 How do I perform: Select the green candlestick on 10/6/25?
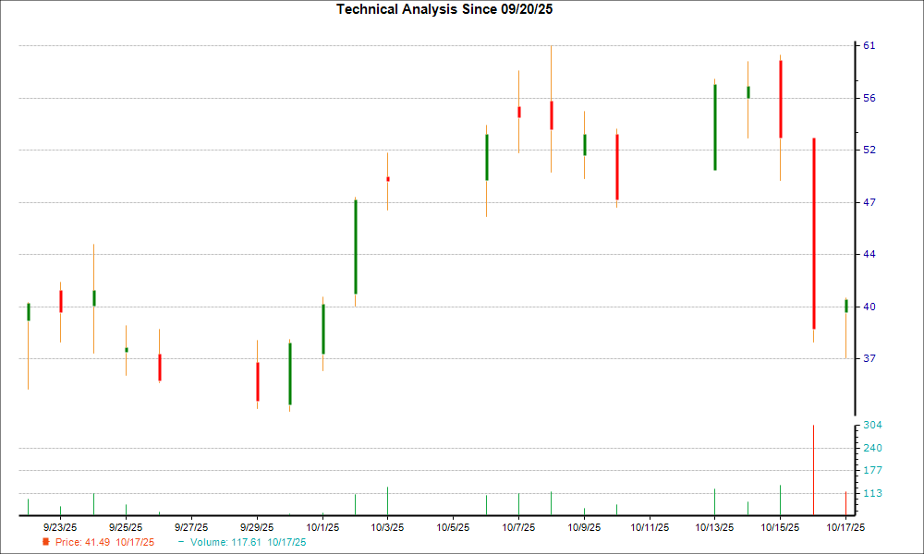tap(486, 157)
